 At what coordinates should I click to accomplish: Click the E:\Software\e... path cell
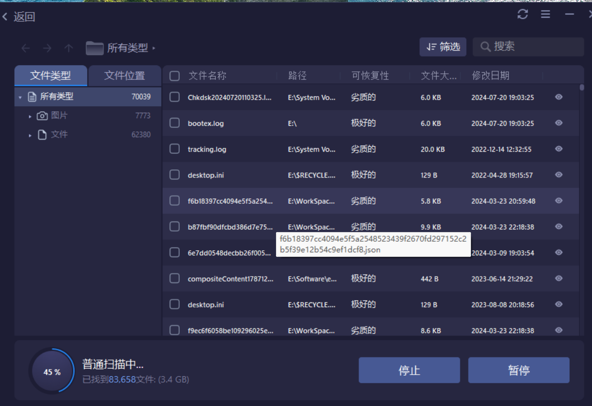(312, 279)
